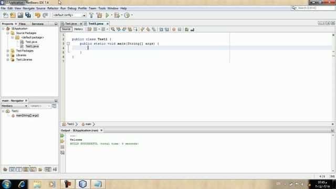Switch to the Test.java editor tab
Viewport: 336px width, 189px height.
pos(71,24)
